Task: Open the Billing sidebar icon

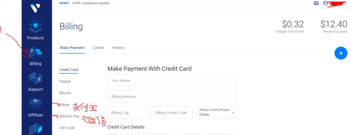Action: 35,52
